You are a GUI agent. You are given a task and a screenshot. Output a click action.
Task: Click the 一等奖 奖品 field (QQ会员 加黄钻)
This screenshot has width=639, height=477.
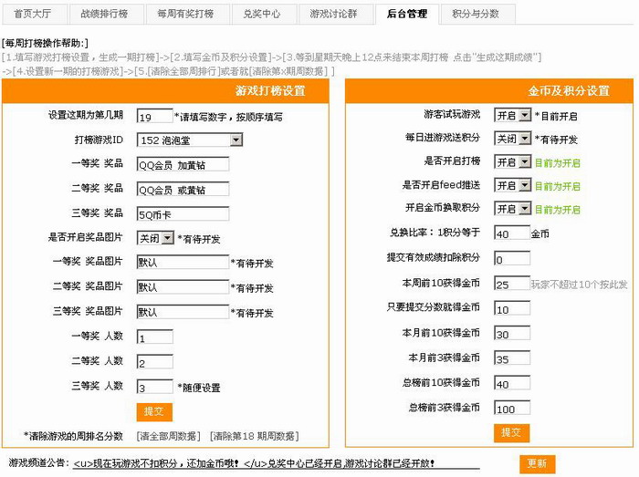point(183,164)
